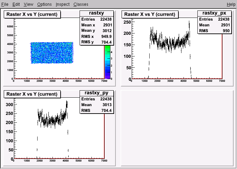Screen dimensions: 237x169
Task: Click the 250 label on rastxy_px Y axis
Action: [127, 22]
